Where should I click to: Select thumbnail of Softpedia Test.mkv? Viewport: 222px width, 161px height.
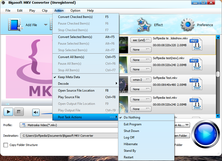(124, 84)
